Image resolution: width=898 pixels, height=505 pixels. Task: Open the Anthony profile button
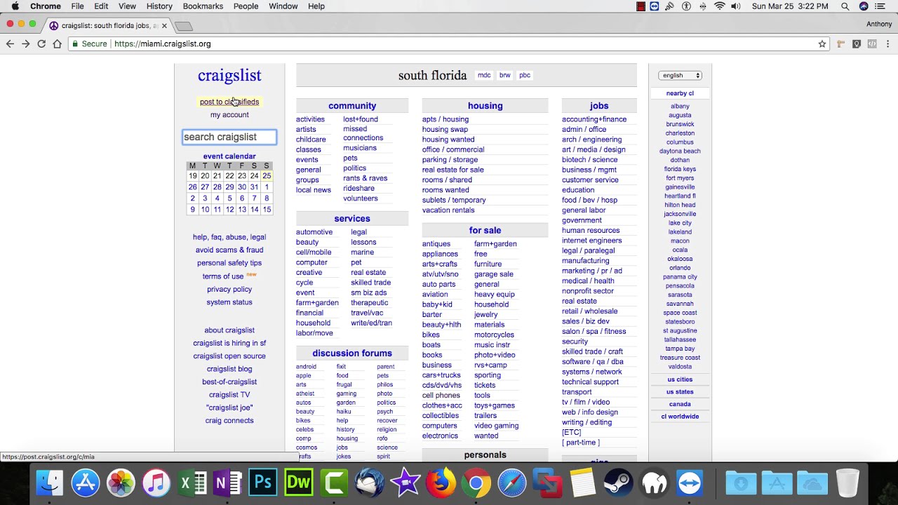coord(879,24)
